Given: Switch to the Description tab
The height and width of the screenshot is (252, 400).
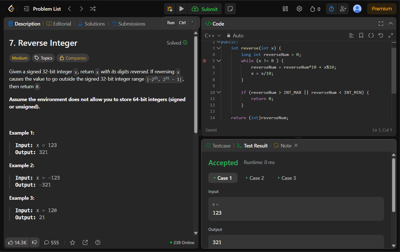Looking at the screenshot, I should coord(24,24).
